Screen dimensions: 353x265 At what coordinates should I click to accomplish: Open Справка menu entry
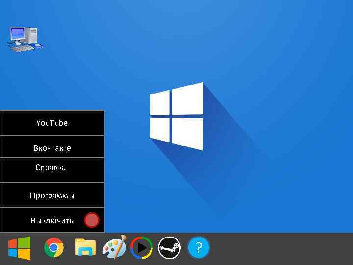[x=52, y=170]
